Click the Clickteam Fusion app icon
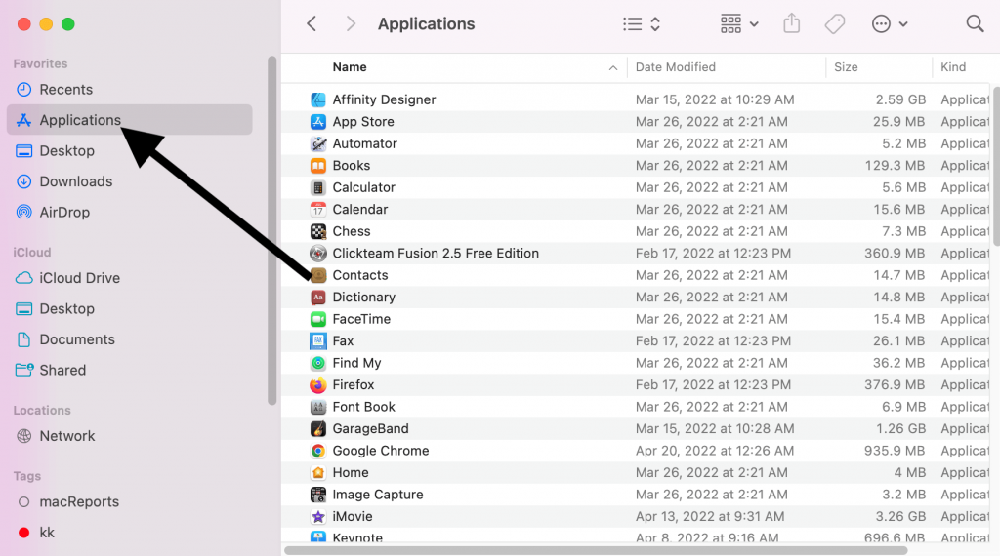1000x556 pixels. [x=318, y=254]
